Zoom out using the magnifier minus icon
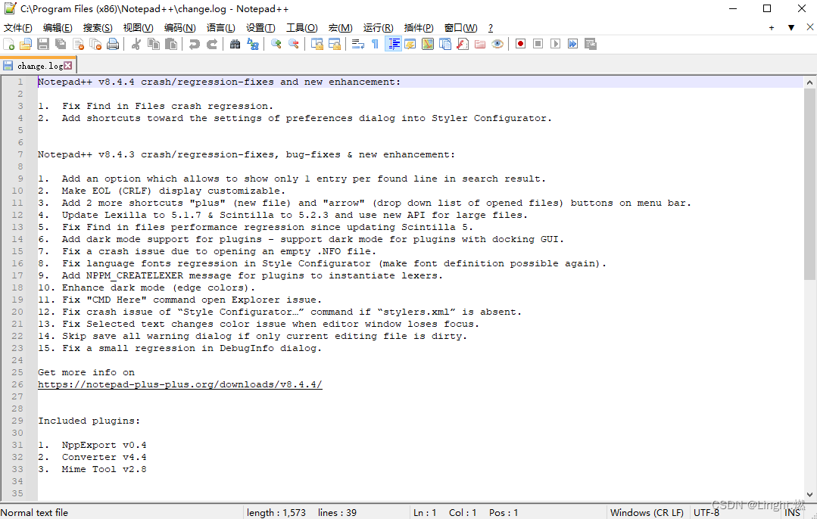 point(293,44)
